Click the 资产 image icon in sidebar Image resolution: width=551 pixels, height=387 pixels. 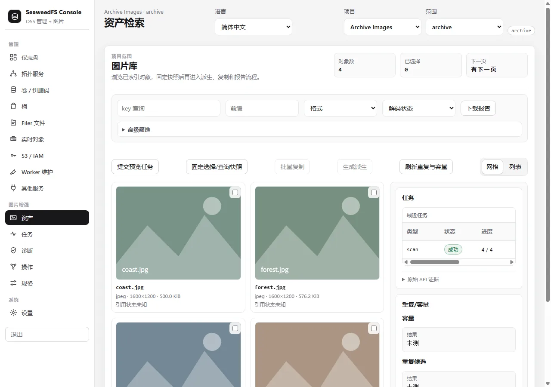point(13,218)
